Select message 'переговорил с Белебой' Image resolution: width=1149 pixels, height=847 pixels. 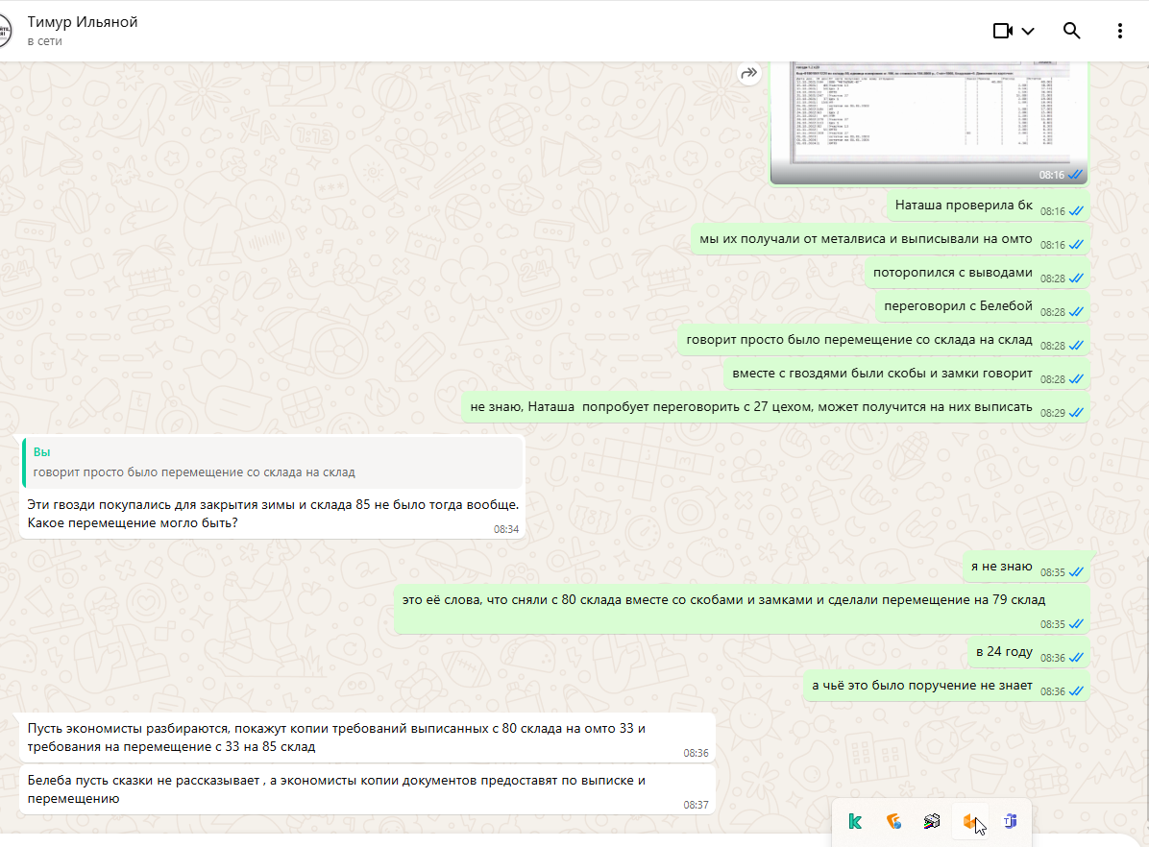coord(982,307)
